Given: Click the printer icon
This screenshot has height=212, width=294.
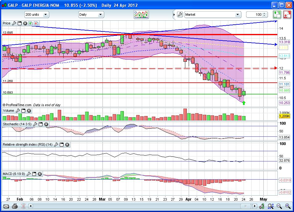Looking at the screenshot, I should [15, 206].
